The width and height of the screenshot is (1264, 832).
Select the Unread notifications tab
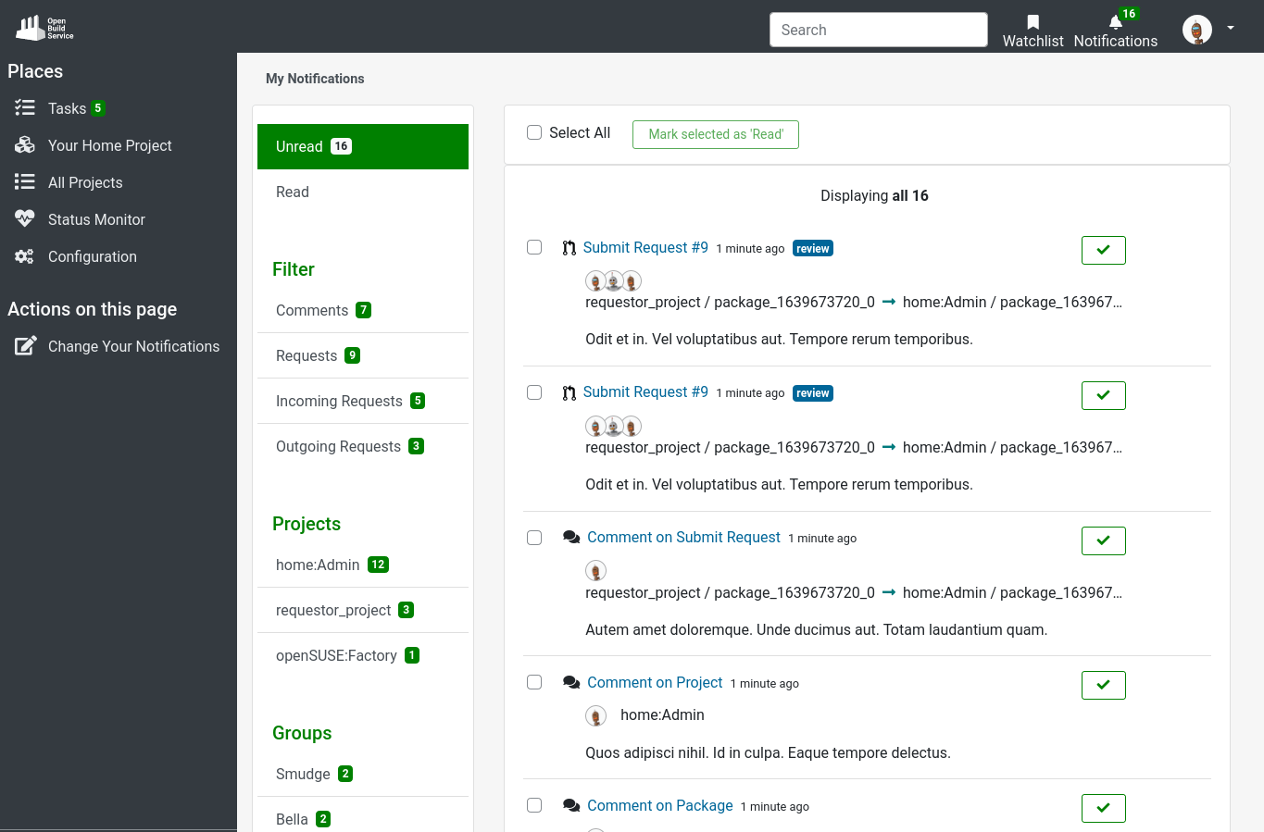298,146
